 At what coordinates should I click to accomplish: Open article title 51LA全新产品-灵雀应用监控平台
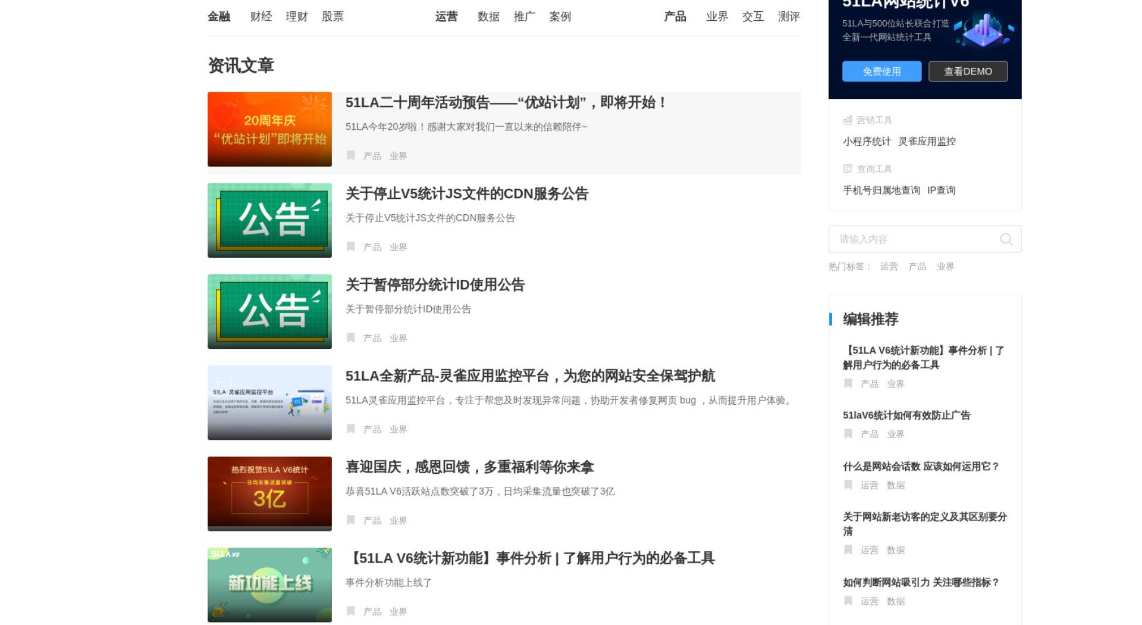click(x=530, y=376)
